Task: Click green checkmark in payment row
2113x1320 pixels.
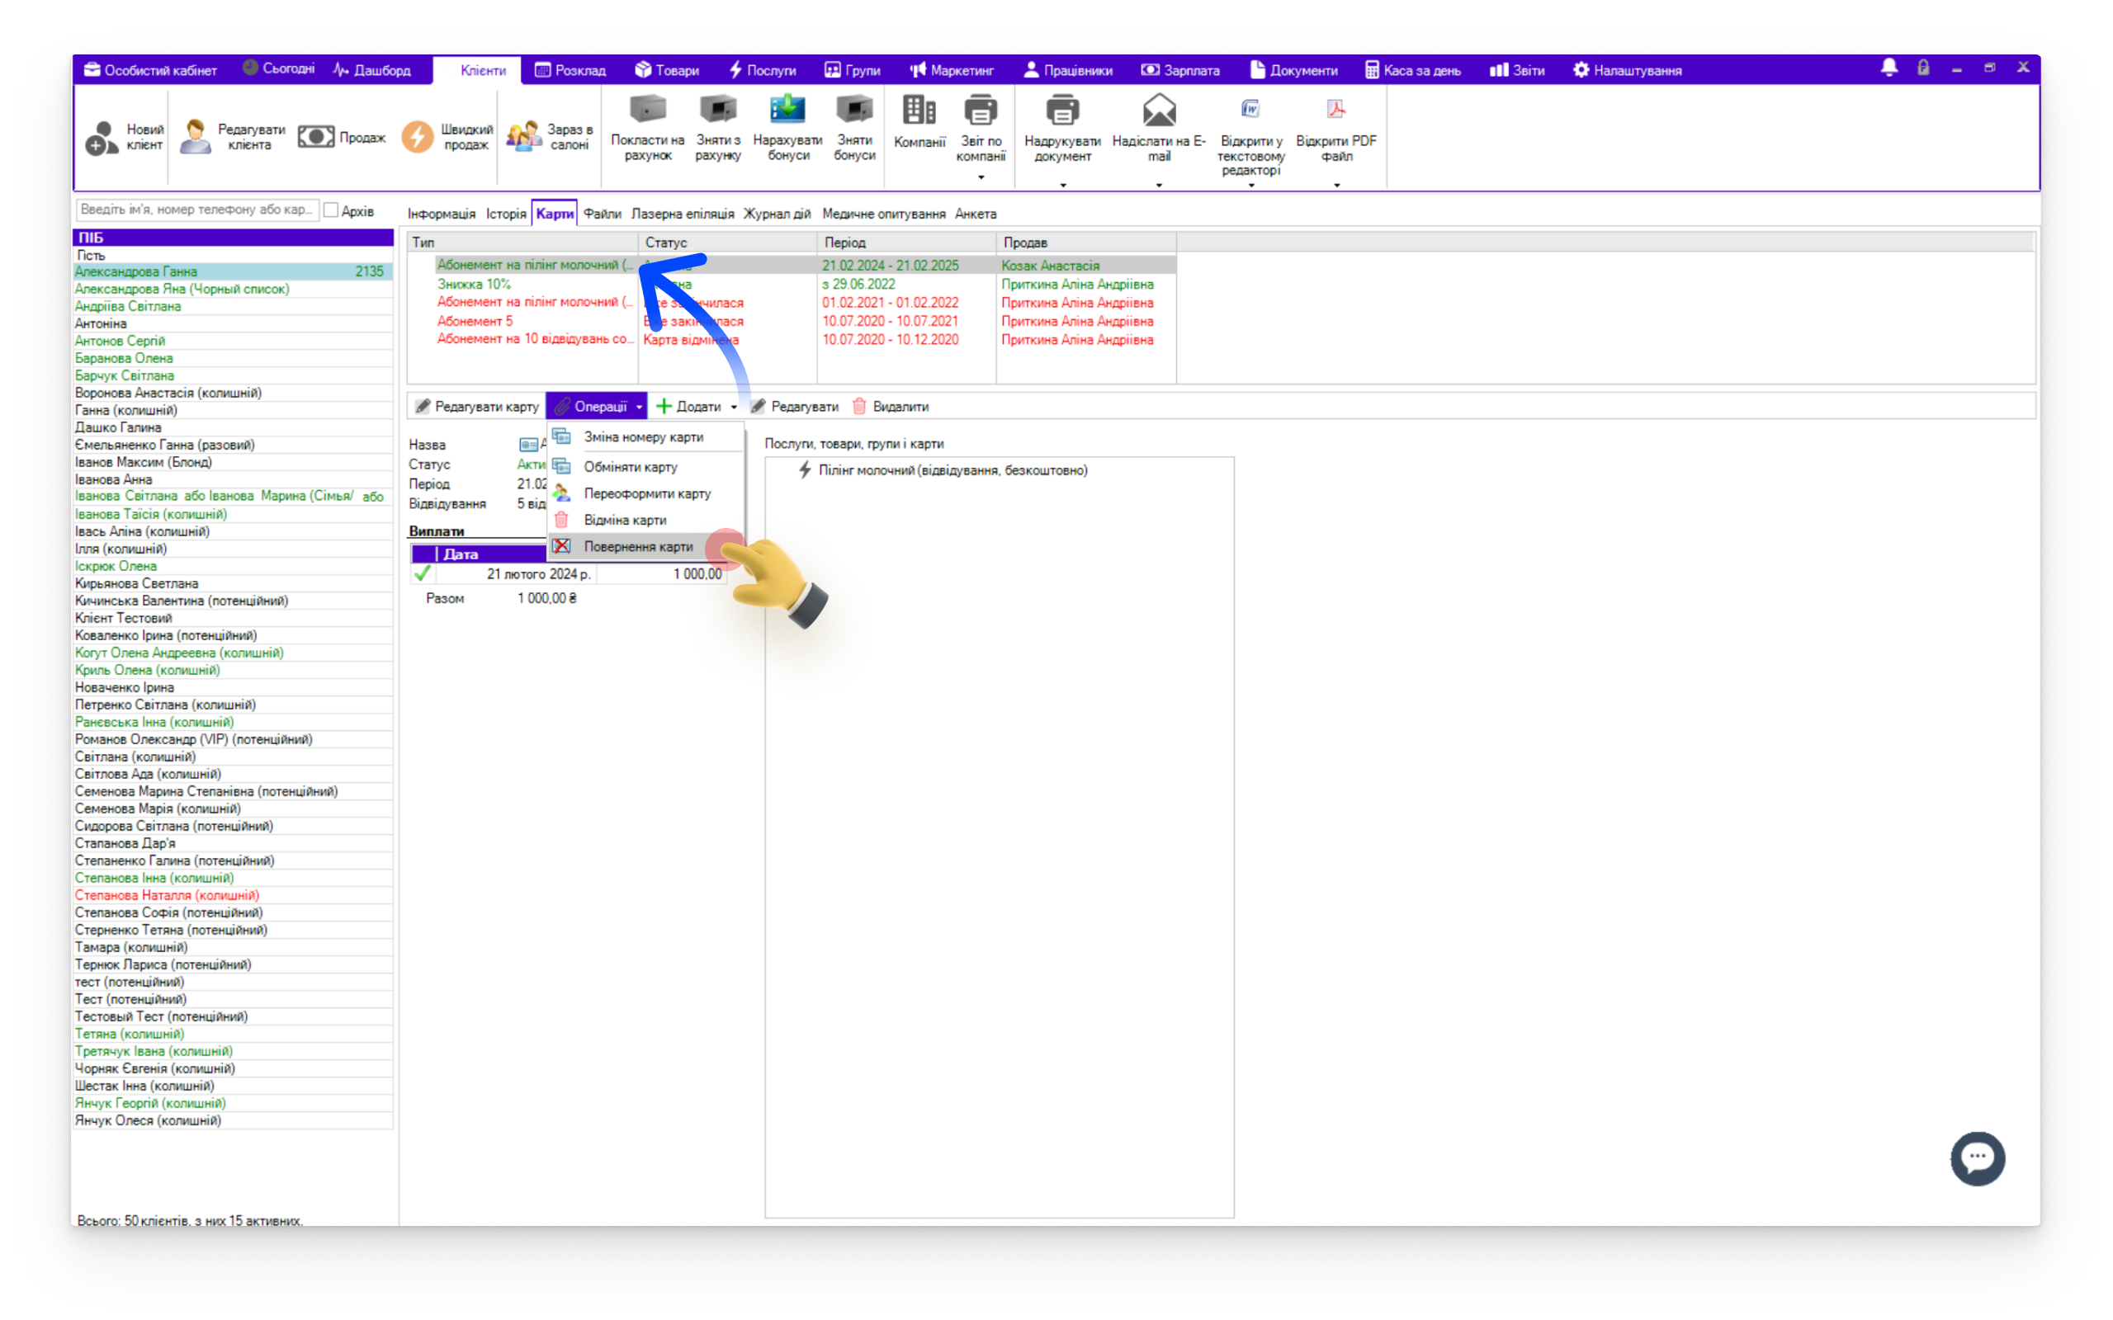Action: point(423,573)
